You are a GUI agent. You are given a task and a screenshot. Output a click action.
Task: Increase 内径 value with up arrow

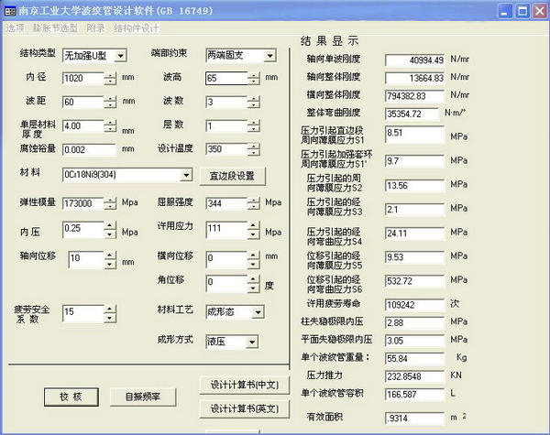click(110, 74)
